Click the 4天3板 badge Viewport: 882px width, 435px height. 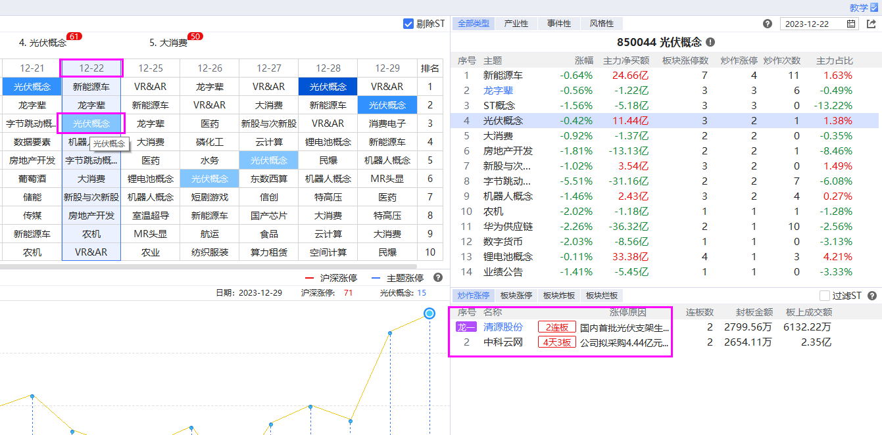pyautogui.click(x=556, y=342)
